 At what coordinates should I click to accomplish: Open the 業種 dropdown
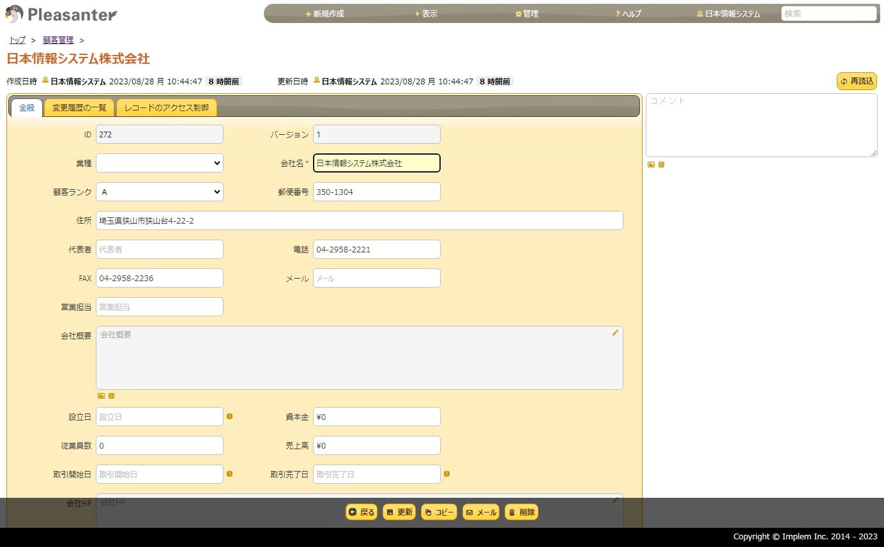point(159,163)
